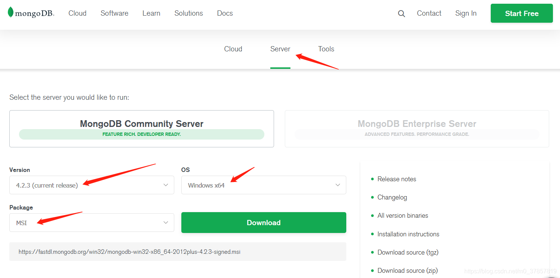The height and width of the screenshot is (278, 560).
Task: Open the Docs navigation menu
Action: point(225,13)
